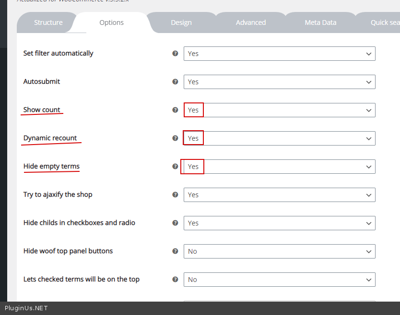
Task: Expand the Autosubmit dropdown
Action: pyautogui.click(x=279, y=82)
